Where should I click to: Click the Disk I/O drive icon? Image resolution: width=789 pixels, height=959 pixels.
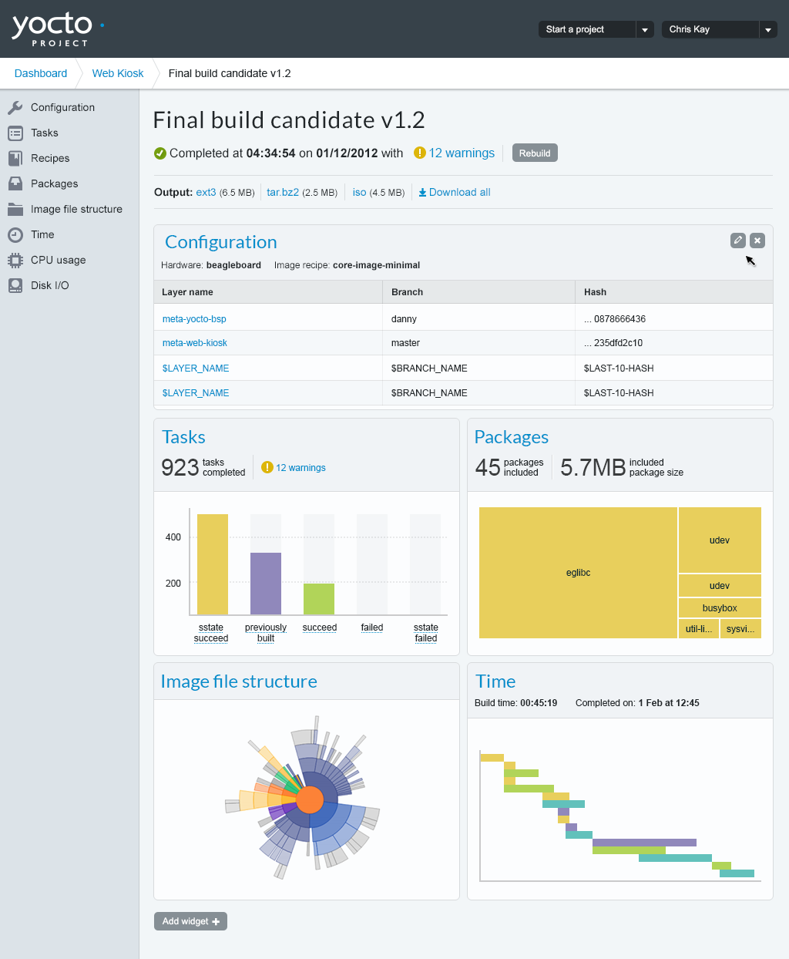tap(15, 286)
